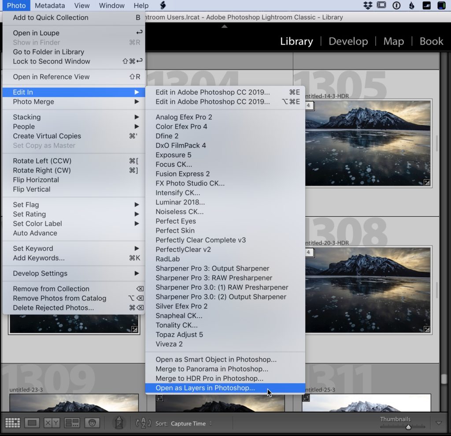This screenshot has width=451, height=436.
Task: Expand the Set Keyword submenu
Action: pos(74,248)
